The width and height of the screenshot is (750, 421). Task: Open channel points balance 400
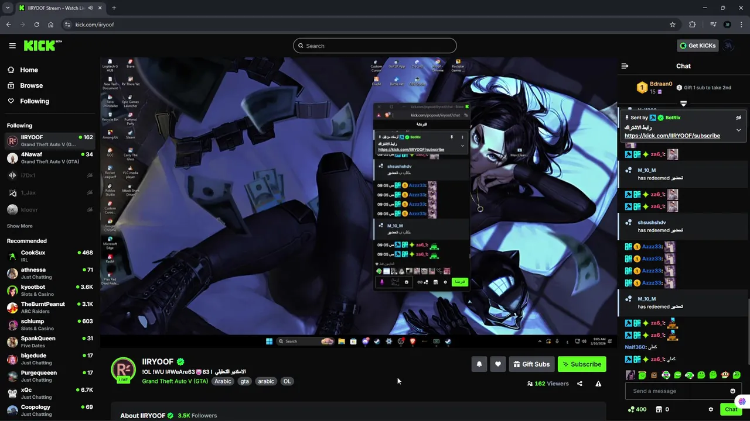click(x=637, y=409)
